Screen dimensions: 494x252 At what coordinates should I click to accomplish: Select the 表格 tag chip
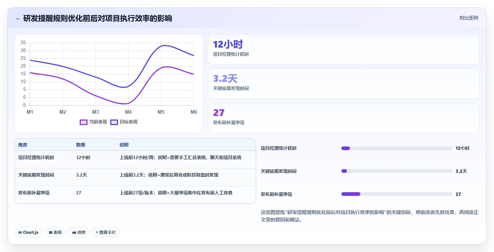coord(55,232)
